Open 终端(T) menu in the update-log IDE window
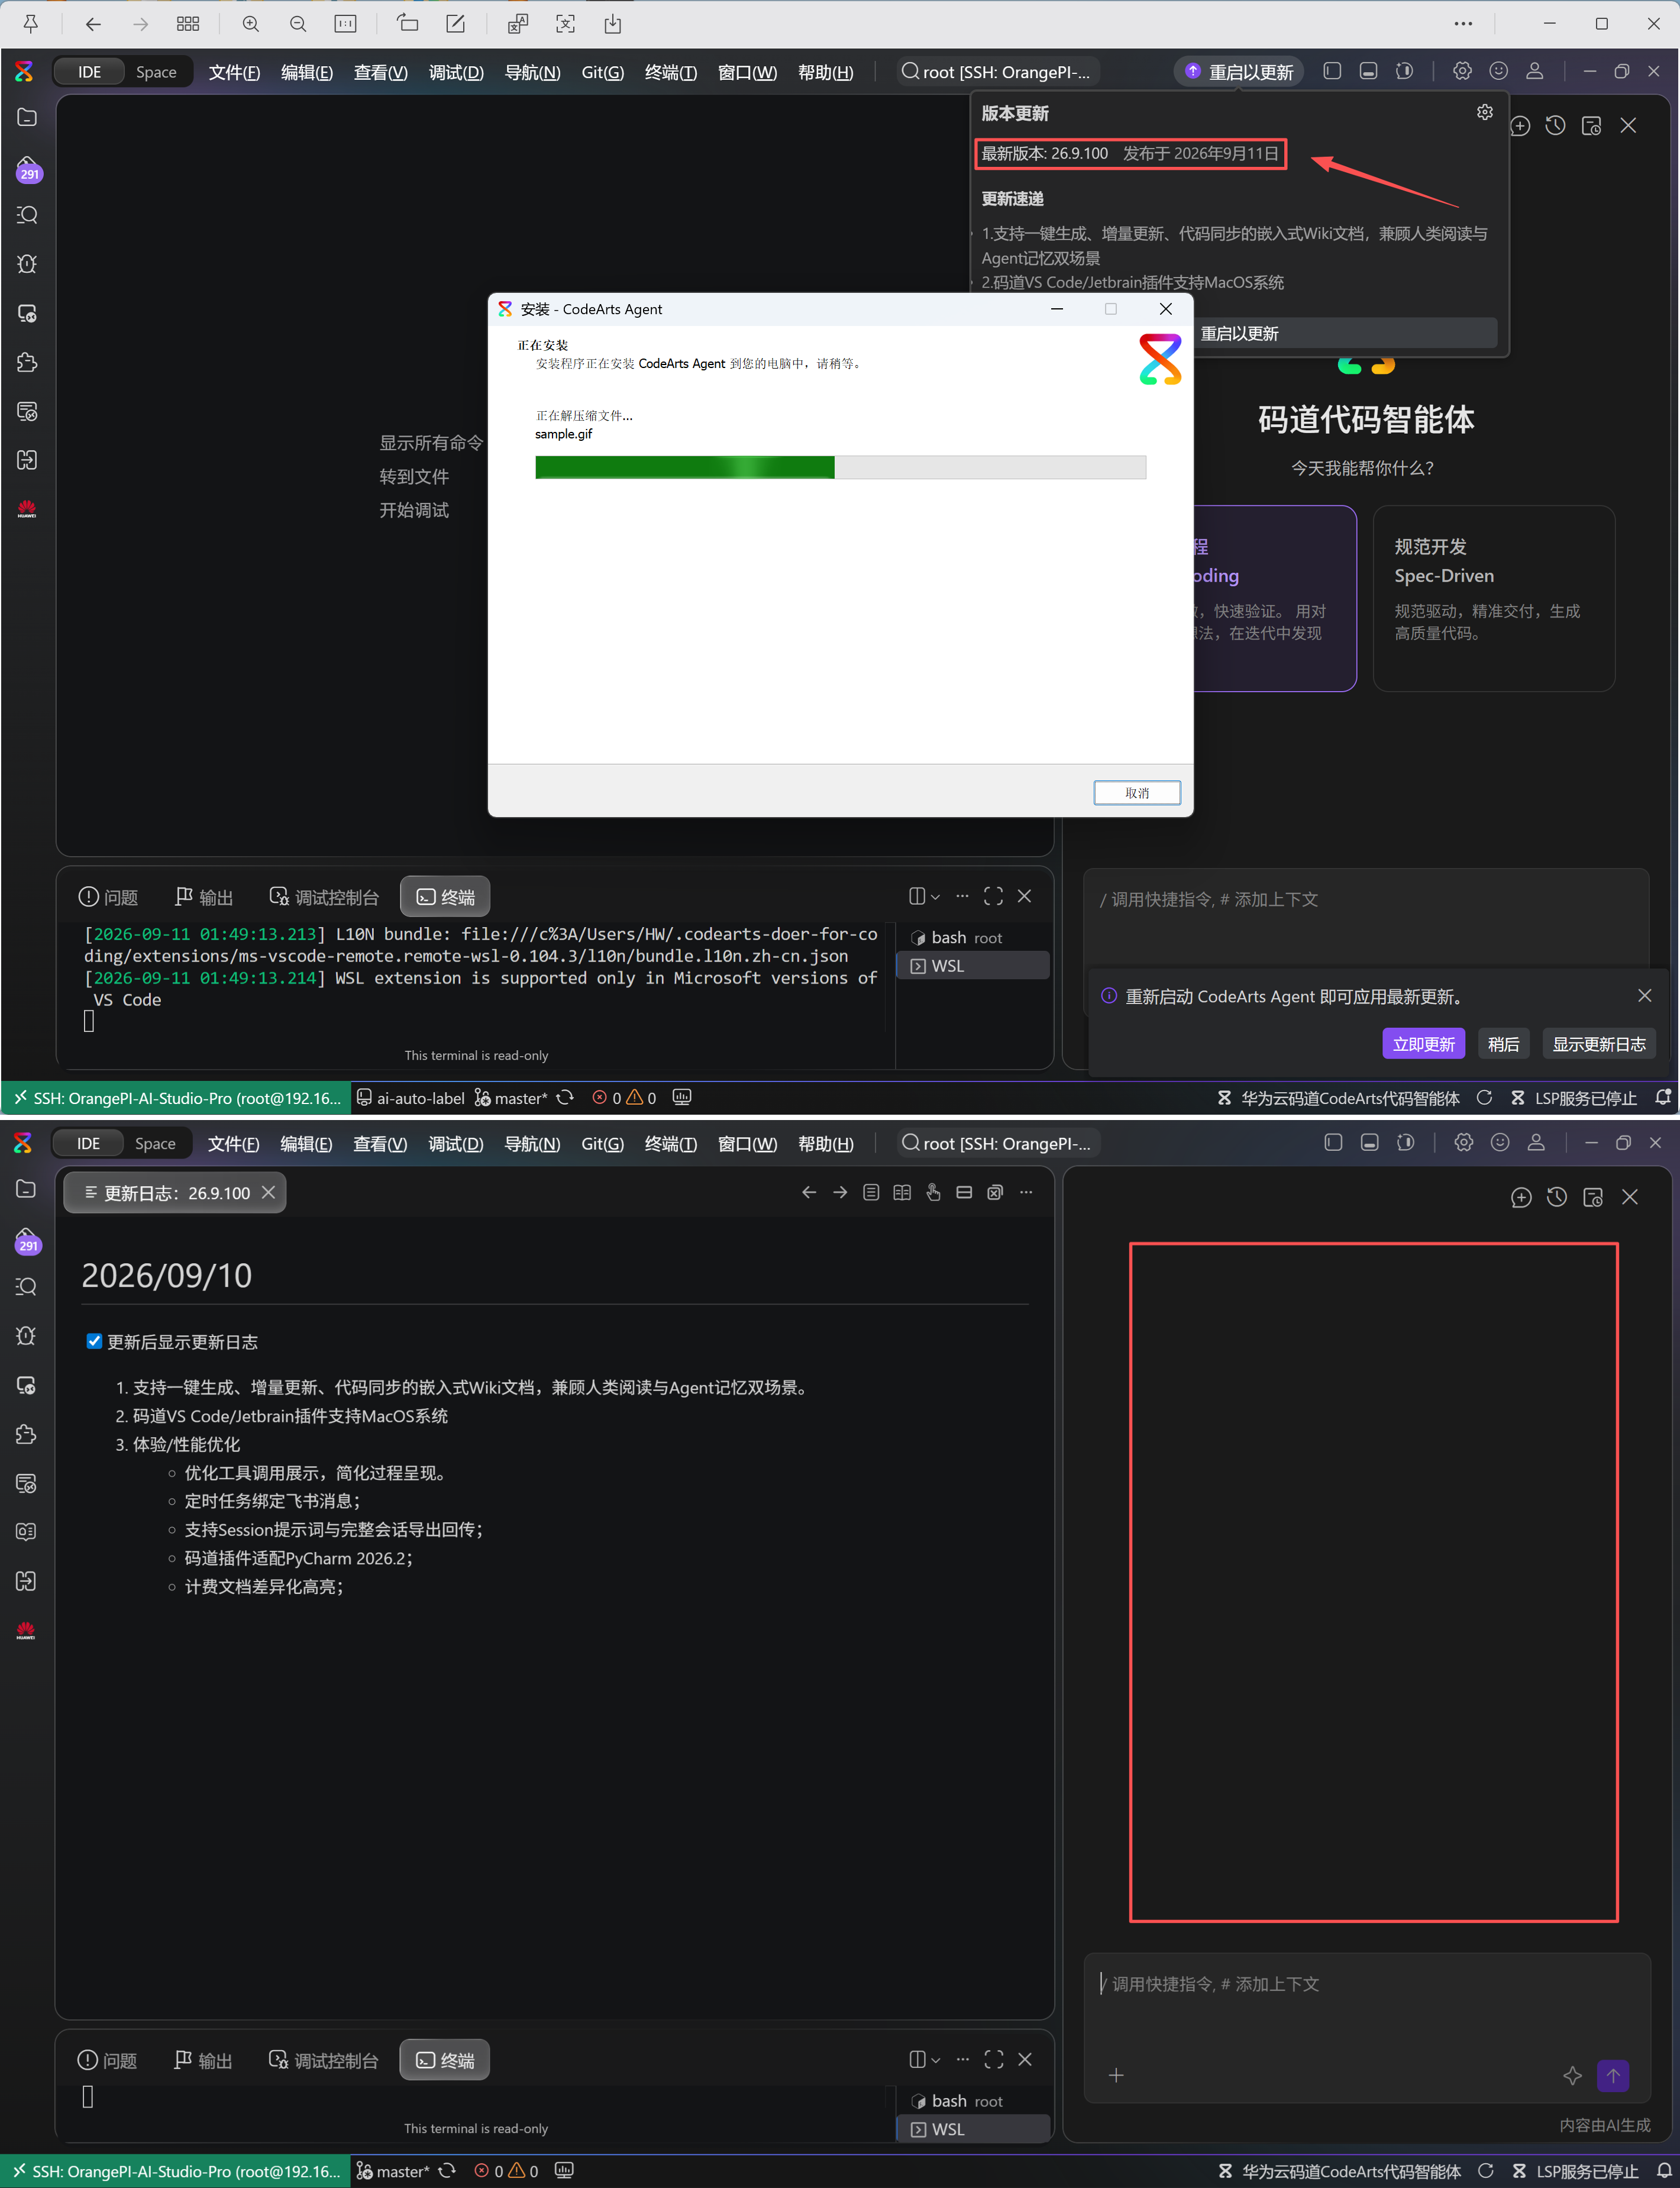Image resolution: width=1680 pixels, height=2188 pixels. pos(670,1143)
